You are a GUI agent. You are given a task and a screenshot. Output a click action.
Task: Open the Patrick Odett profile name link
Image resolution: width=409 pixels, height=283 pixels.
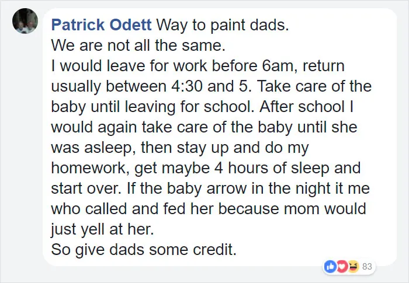click(x=101, y=25)
